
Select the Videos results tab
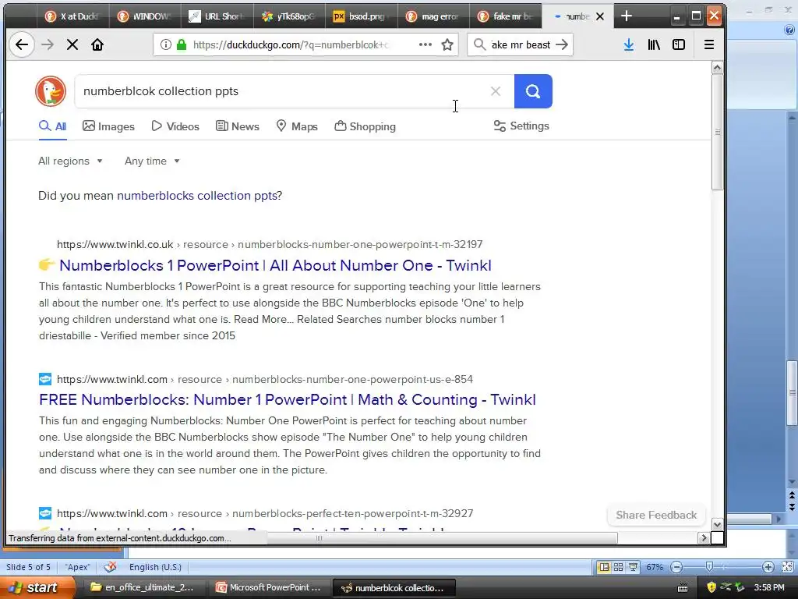point(175,126)
